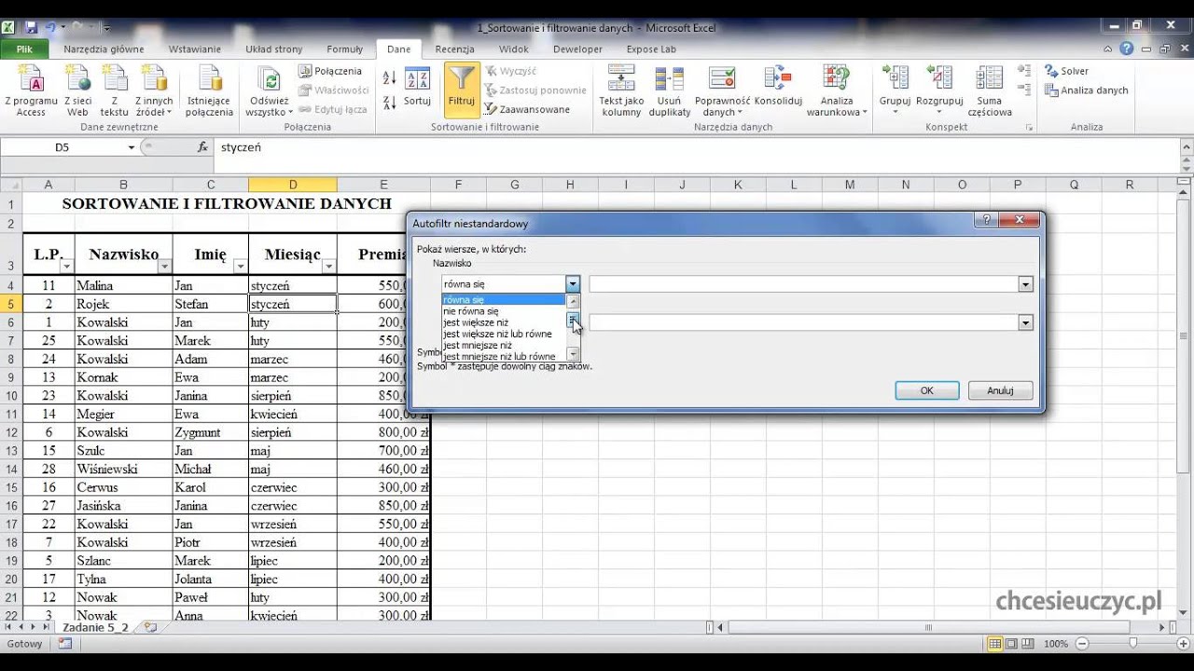
Task: Collapse first operator combo box arrow
Action: point(573,284)
